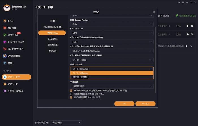Switch to the サウンド settings tab

53,51
